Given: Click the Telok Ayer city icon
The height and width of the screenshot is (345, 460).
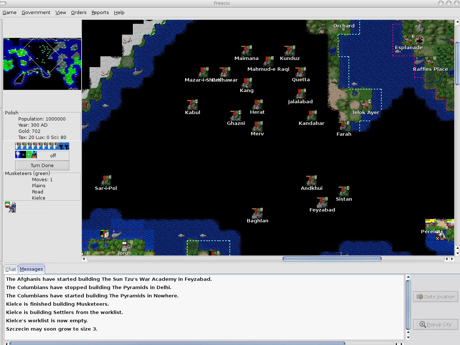Looking at the screenshot, I should tap(365, 105).
